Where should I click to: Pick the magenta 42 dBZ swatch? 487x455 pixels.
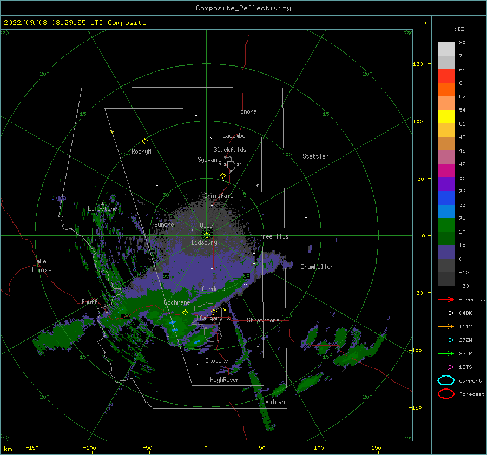point(446,171)
